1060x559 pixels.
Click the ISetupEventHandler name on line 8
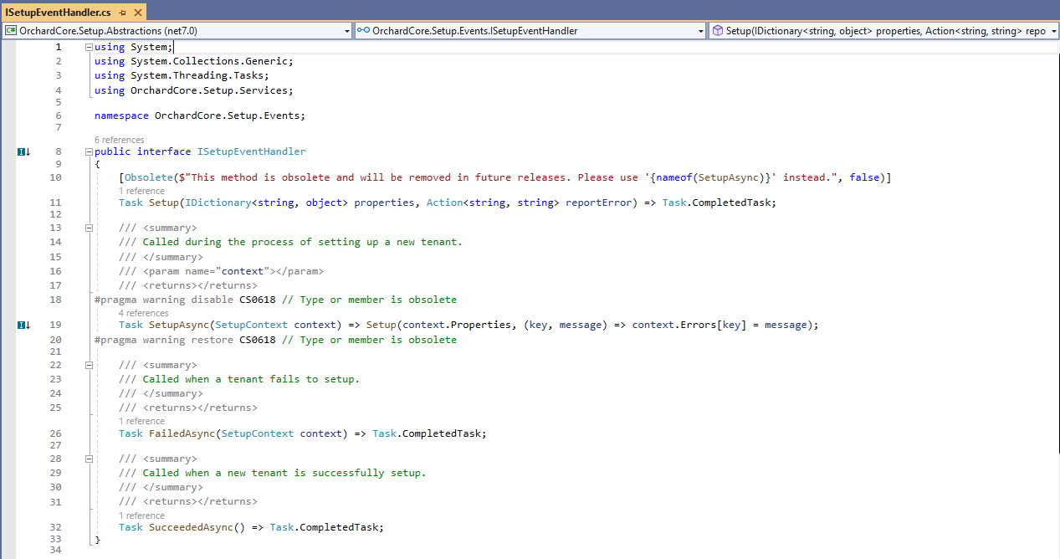coord(251,152)
